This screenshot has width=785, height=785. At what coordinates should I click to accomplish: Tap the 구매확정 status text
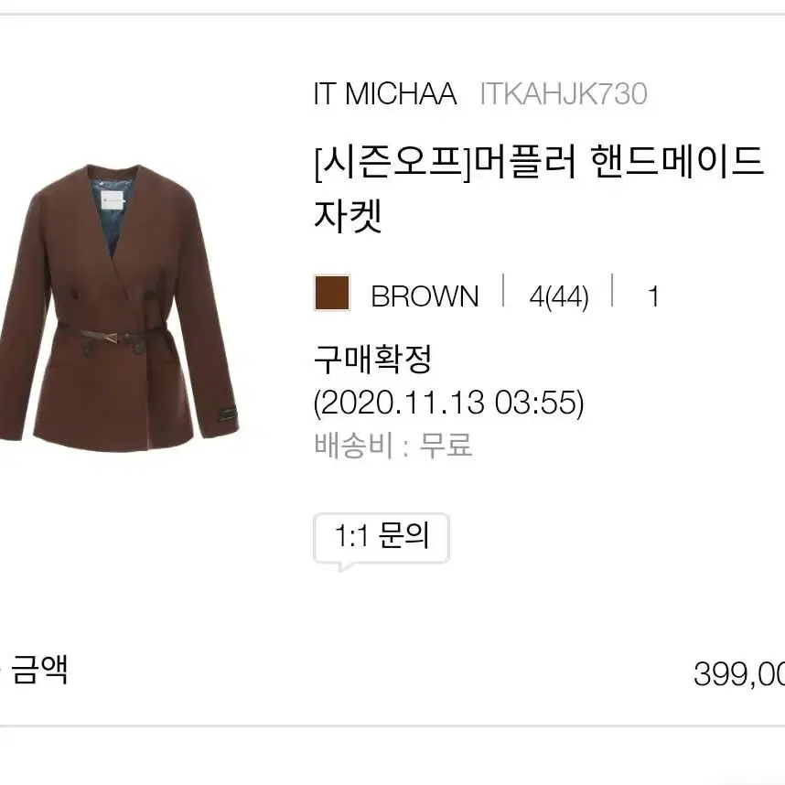point(373,359)
